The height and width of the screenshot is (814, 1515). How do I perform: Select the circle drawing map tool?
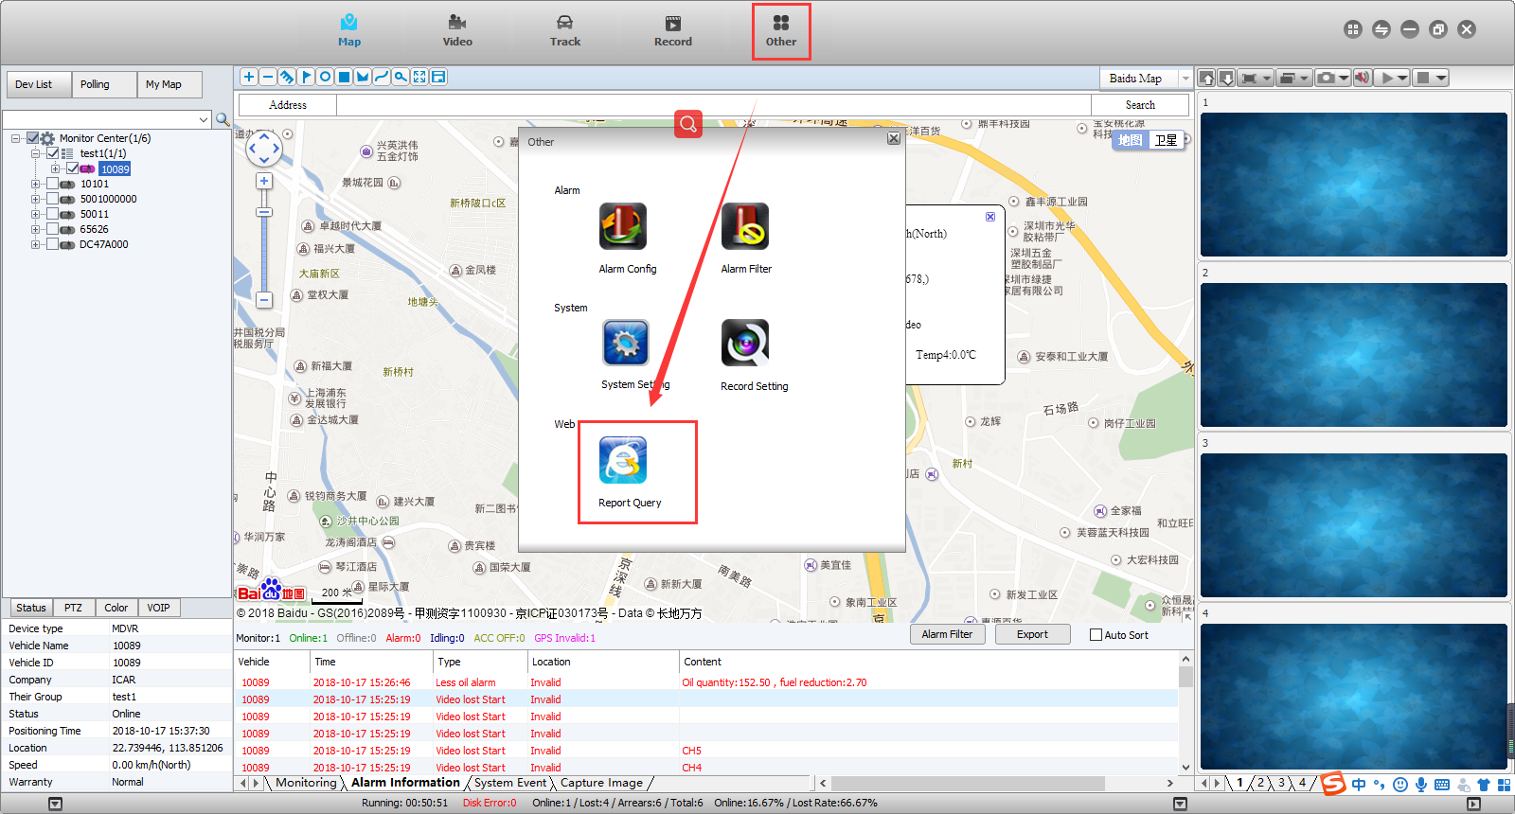coord(325,77)
